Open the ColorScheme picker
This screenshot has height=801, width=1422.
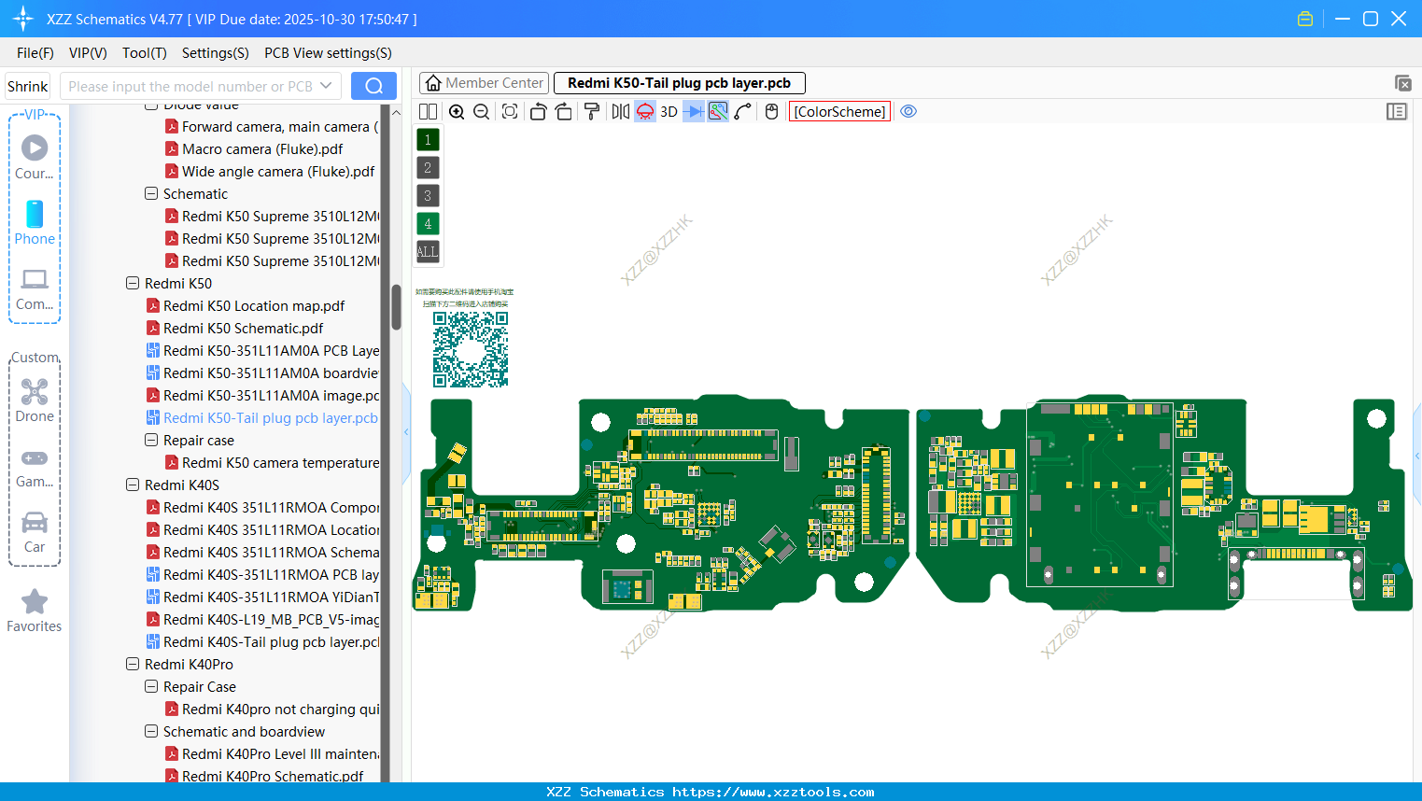point(839,112)
